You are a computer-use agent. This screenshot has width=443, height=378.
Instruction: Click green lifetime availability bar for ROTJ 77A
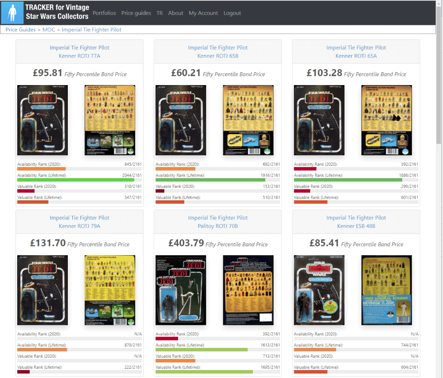[x=76, y=180]
